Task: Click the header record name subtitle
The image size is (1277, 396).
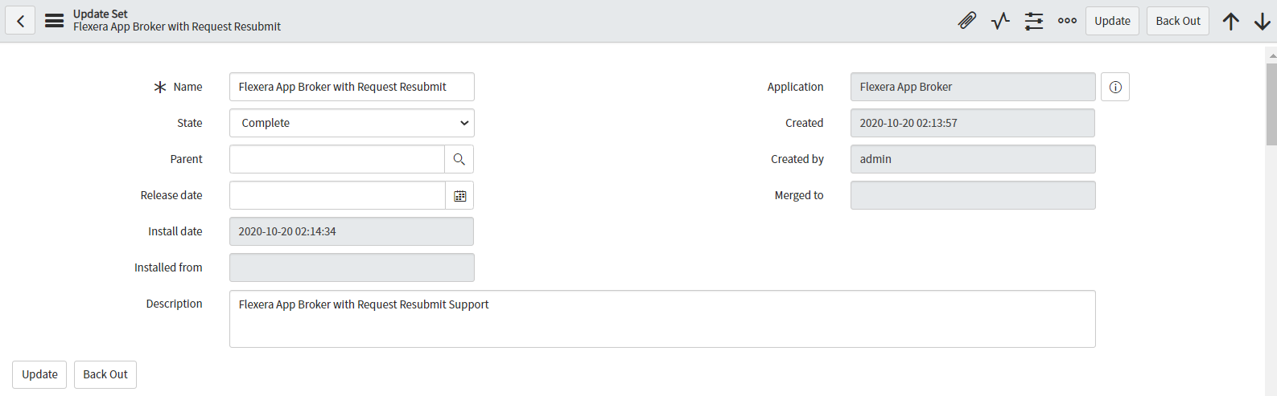Action: [177, 27]
